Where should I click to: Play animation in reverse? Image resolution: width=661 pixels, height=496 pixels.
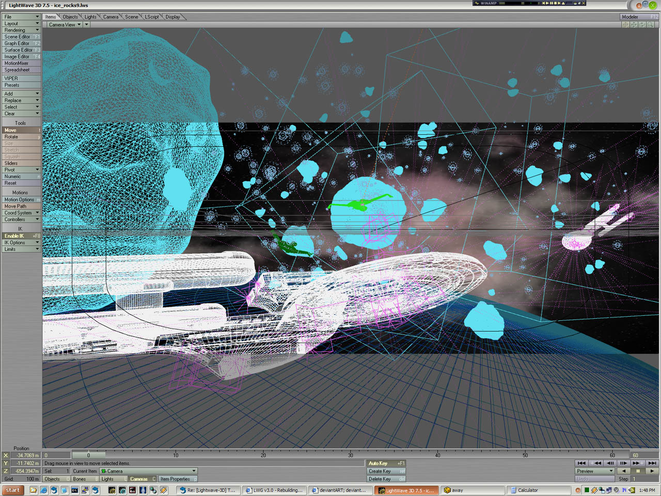tap(624, 471)
